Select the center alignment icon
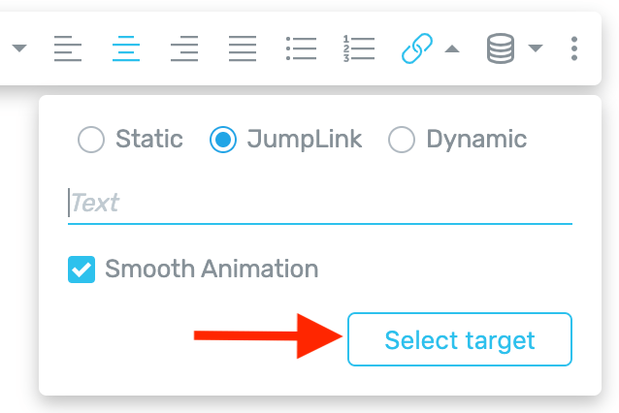The image size is (619, 413). coord(126,48)
